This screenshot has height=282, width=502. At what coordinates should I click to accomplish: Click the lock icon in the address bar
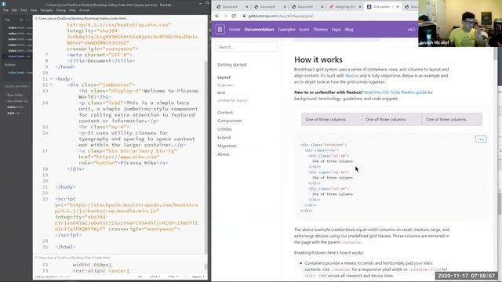click(244, 16)
